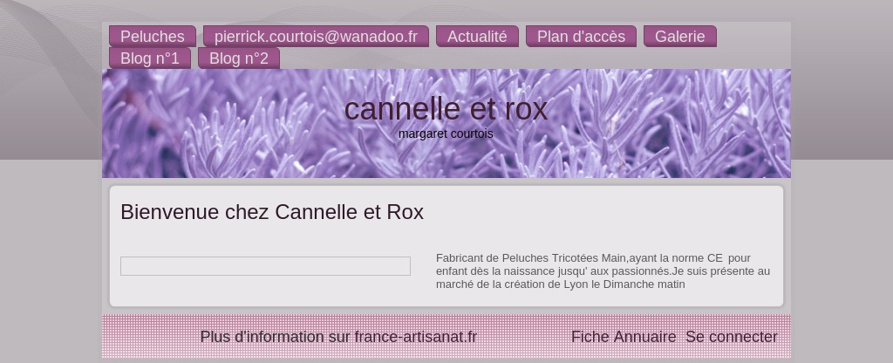Click the empty image box under the heading
This screenshot has width=893, height=363.
265,266
